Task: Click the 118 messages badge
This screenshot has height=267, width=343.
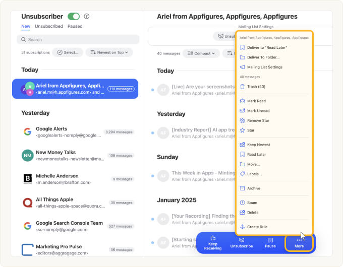Action: coord(121,89)
